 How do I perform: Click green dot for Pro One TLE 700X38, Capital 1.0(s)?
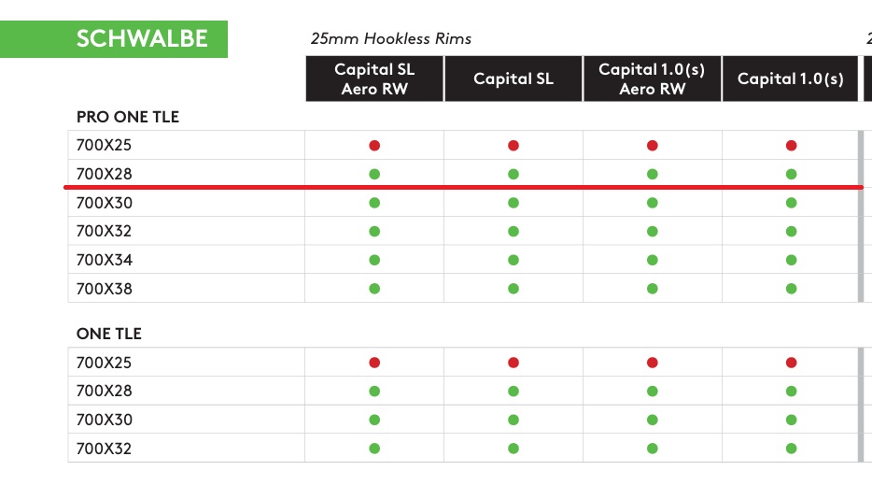pyautogui.click(x=792, y=289)
